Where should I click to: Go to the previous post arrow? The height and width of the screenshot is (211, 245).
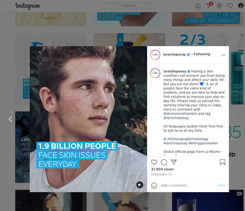(10, 119)
